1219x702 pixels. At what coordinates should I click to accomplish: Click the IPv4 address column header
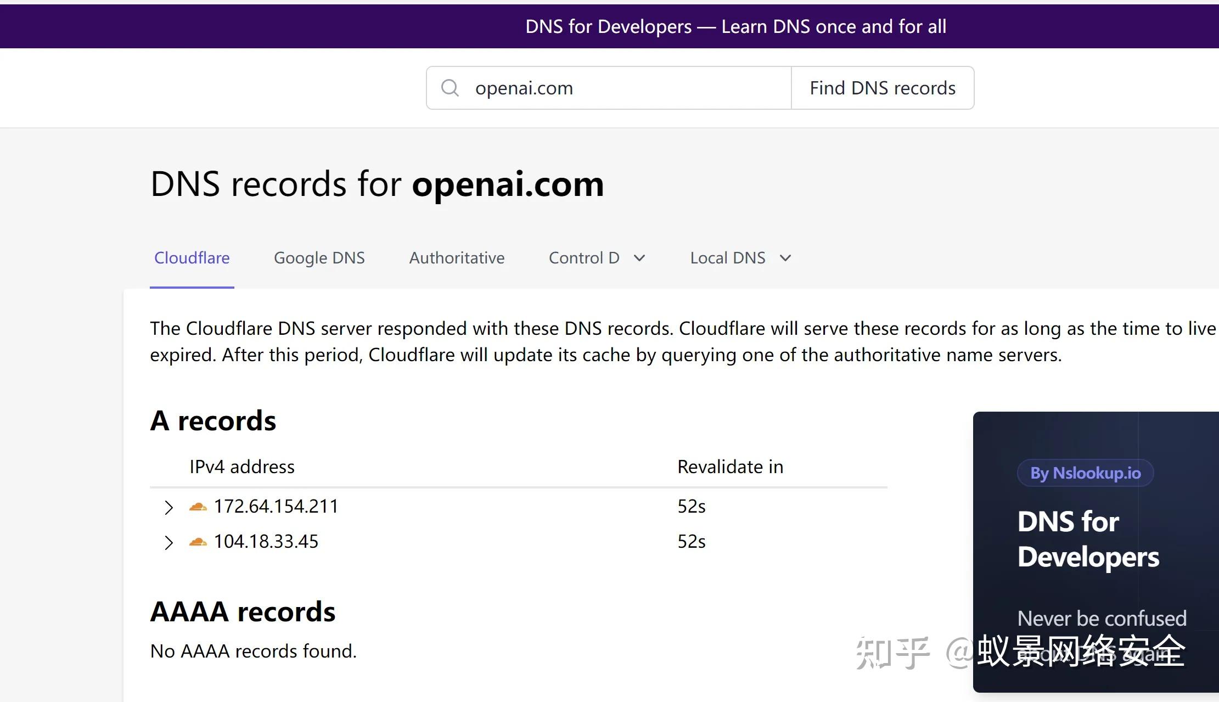coord(242,467)
